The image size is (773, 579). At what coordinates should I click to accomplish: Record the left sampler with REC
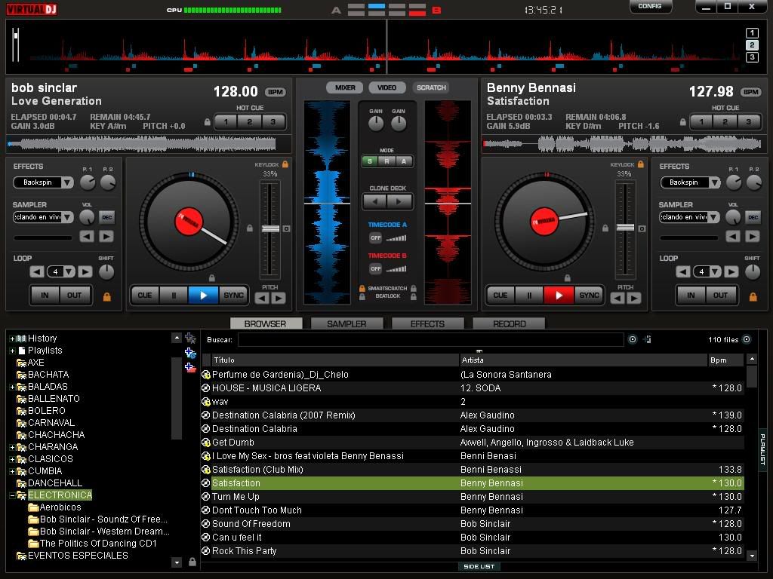106,217
